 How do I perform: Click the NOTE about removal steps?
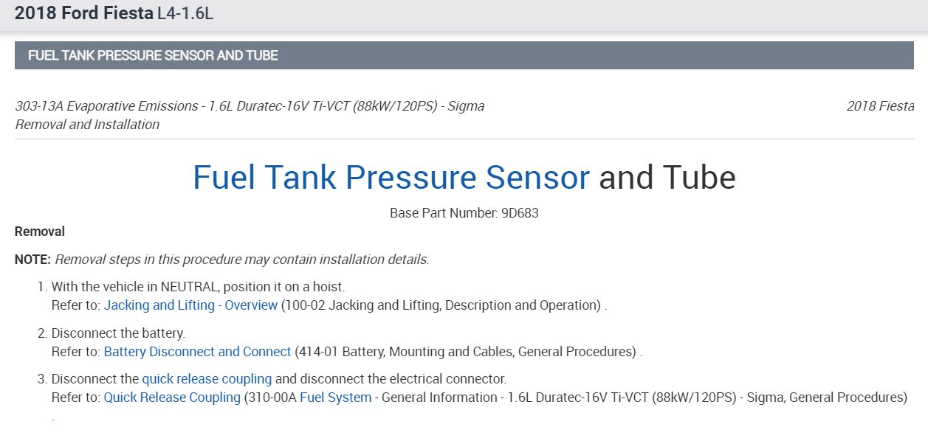[x=221, y=260]
